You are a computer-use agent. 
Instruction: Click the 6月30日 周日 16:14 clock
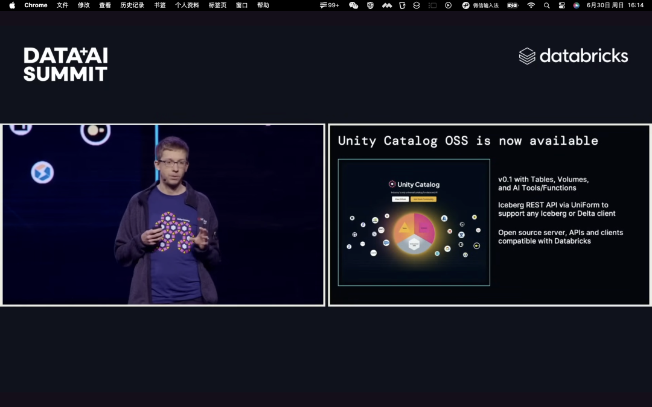click(x=615, y=5)
